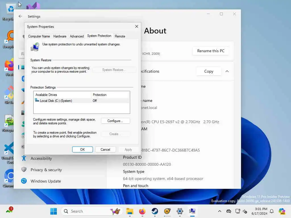
Task: Minimize the Settings window
Action: [x=208, y=14]
